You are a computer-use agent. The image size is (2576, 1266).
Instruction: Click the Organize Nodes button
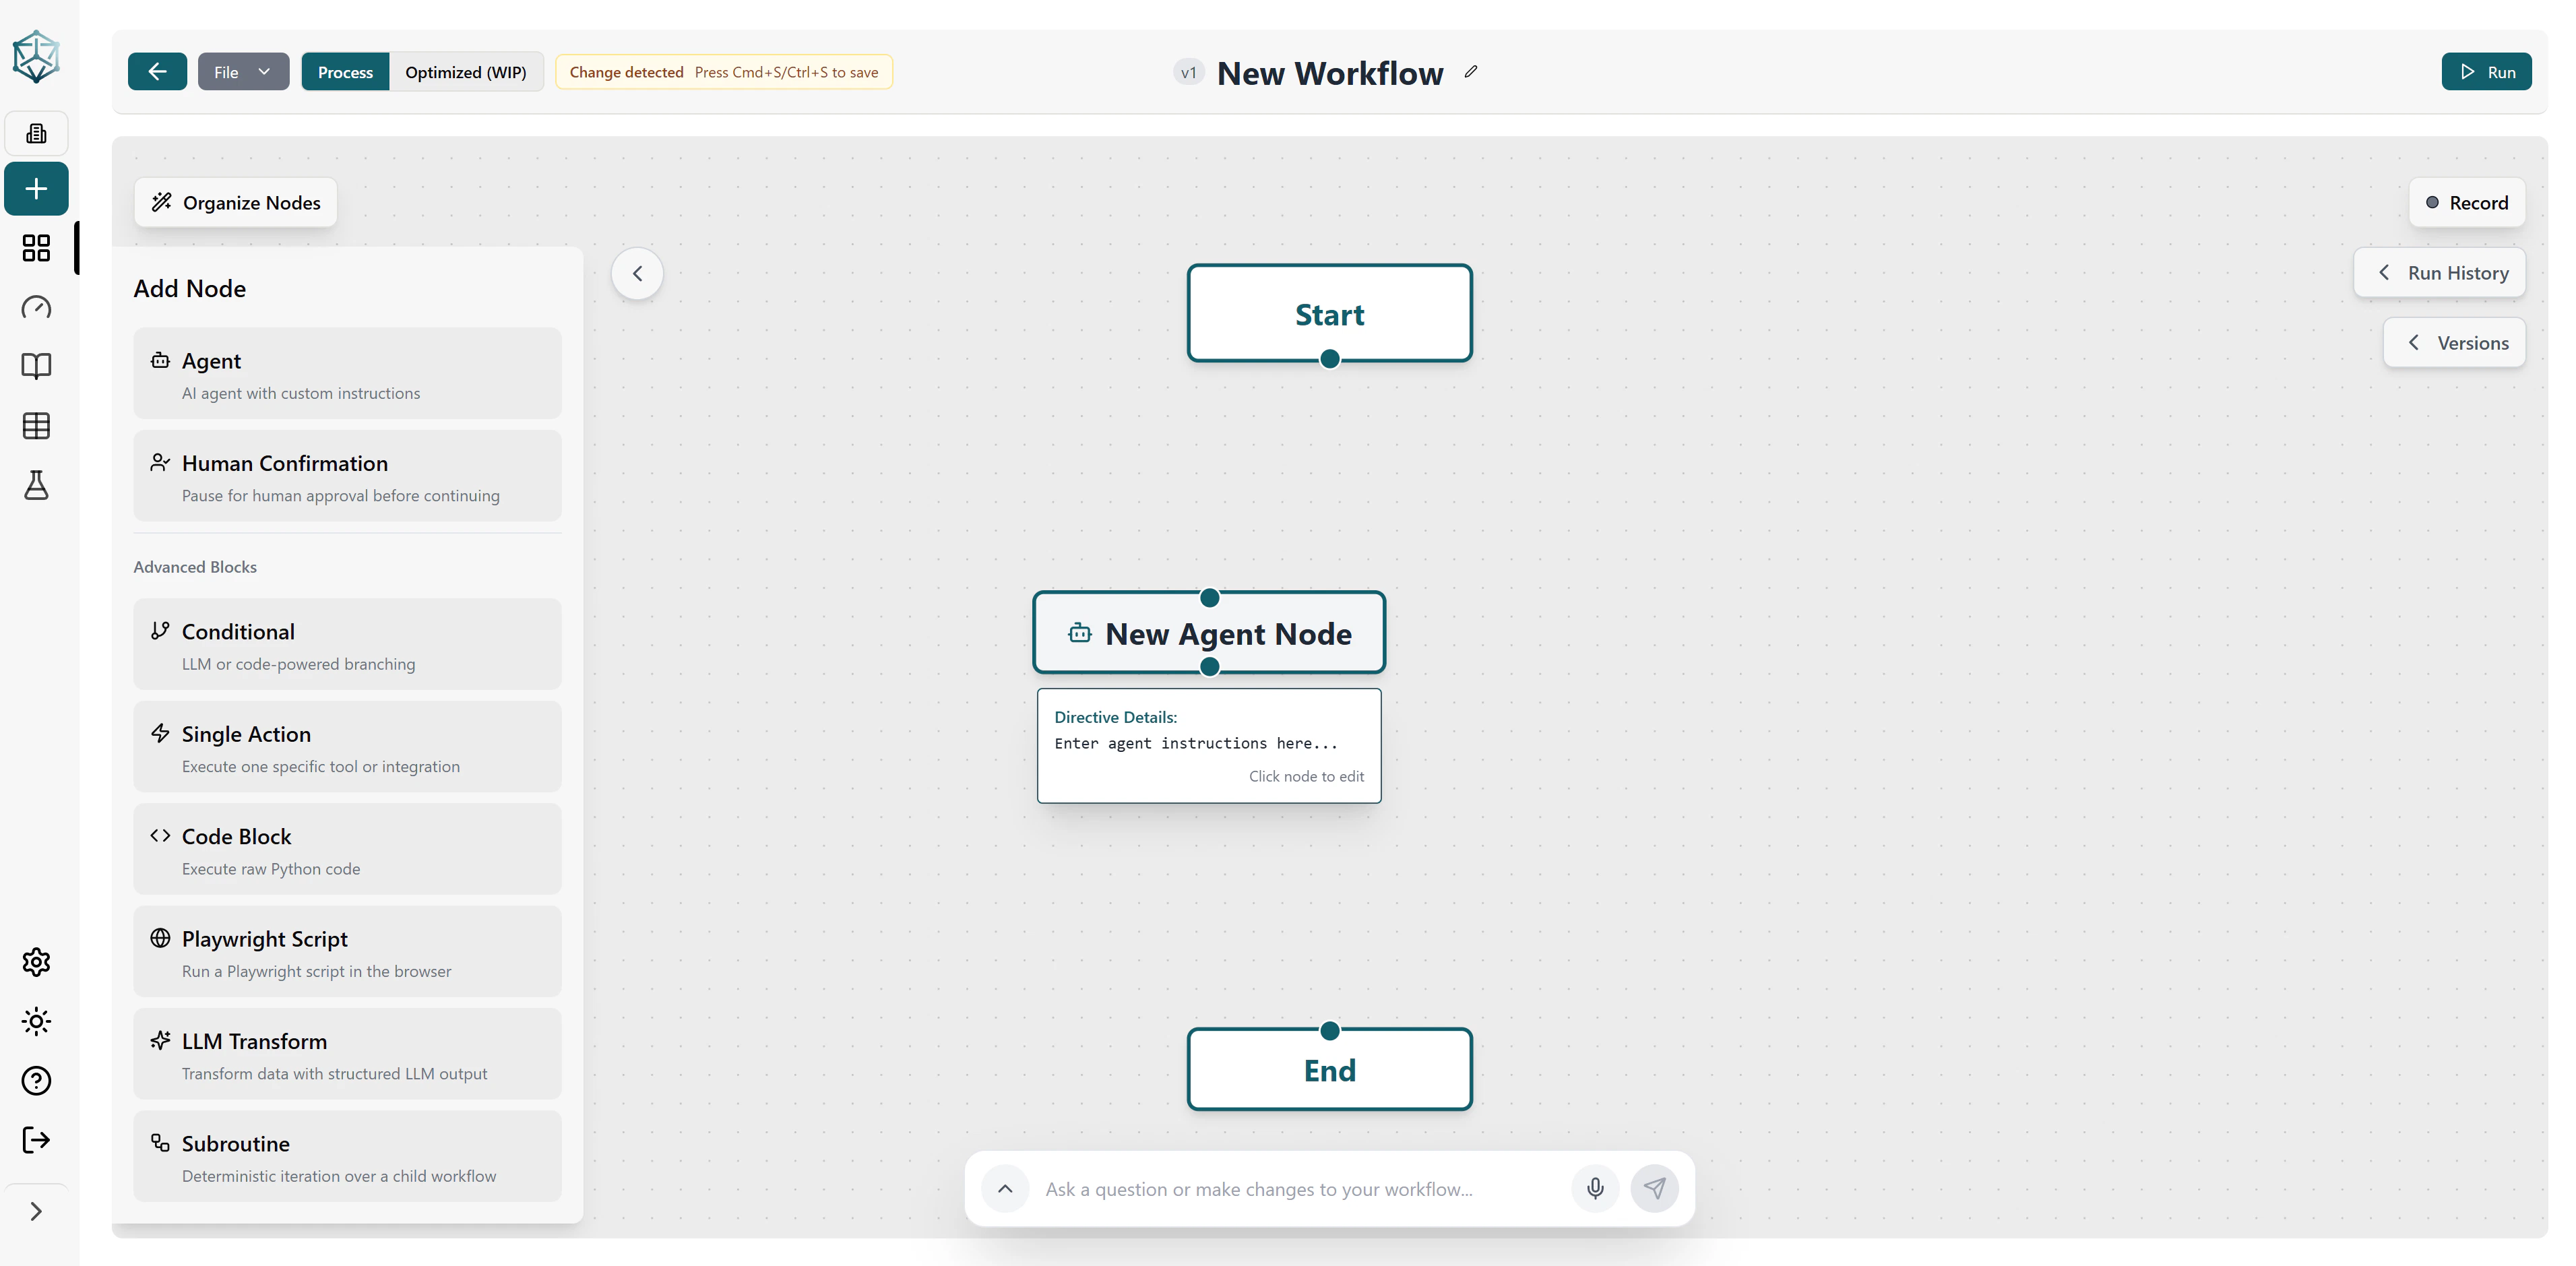(235, 202)
